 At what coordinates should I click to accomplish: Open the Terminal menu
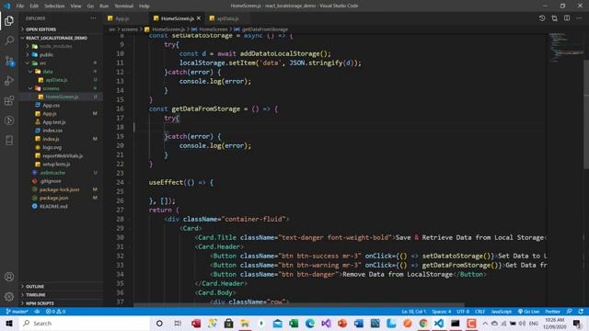point(123,6)
